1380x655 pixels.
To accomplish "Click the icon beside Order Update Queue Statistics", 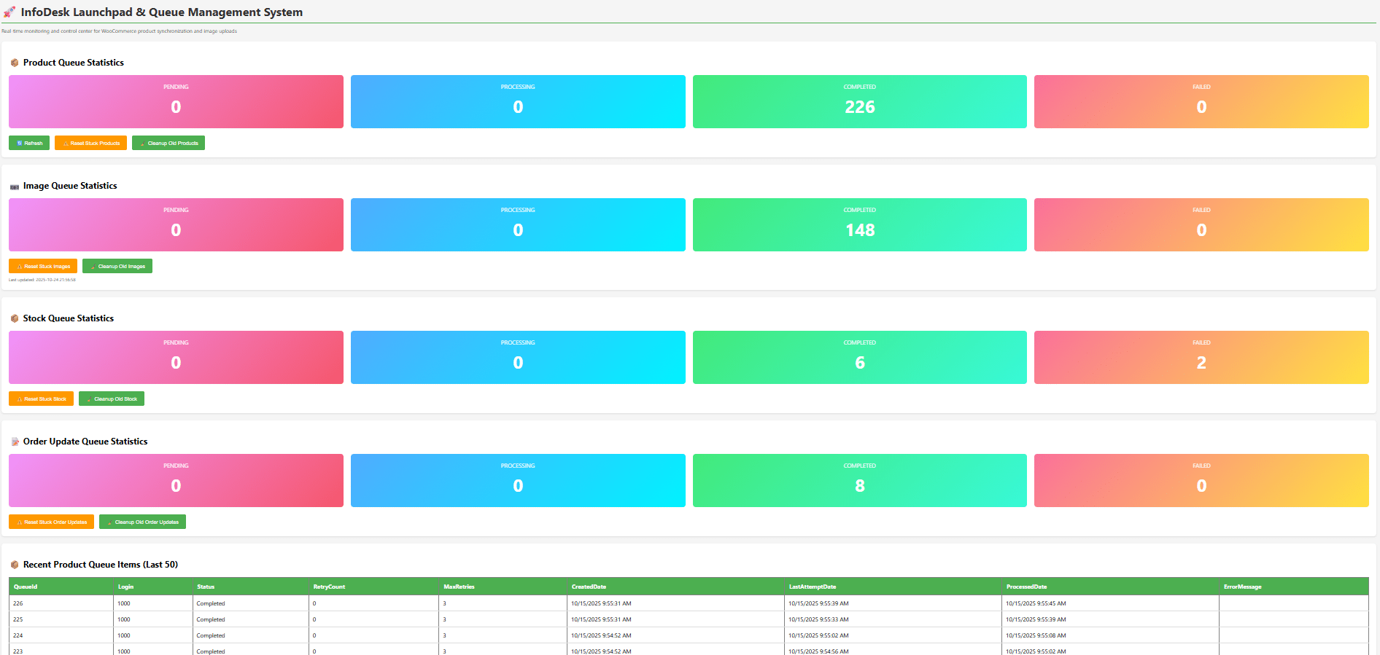I will tap(15, 442).
